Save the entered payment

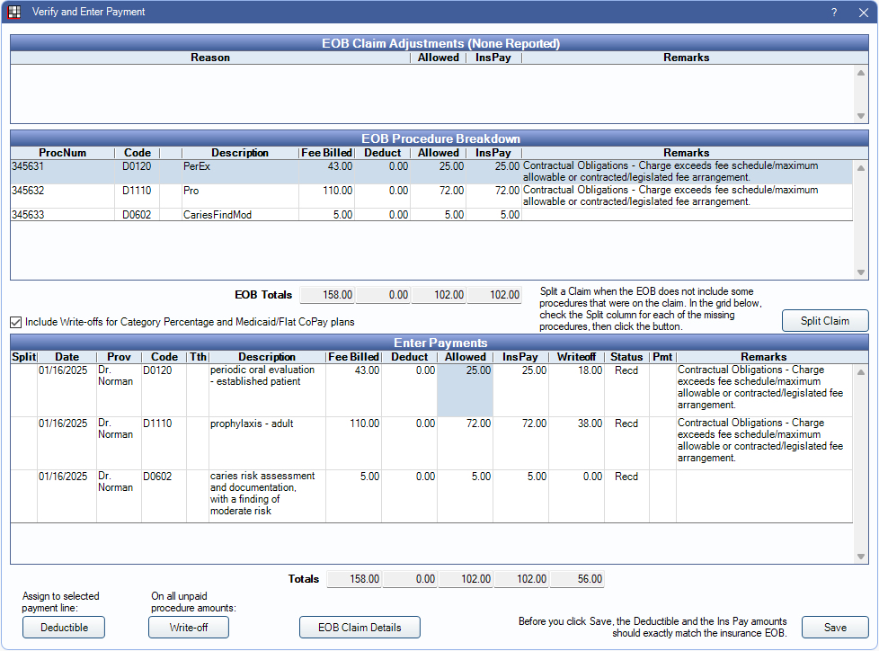[834, 627]
